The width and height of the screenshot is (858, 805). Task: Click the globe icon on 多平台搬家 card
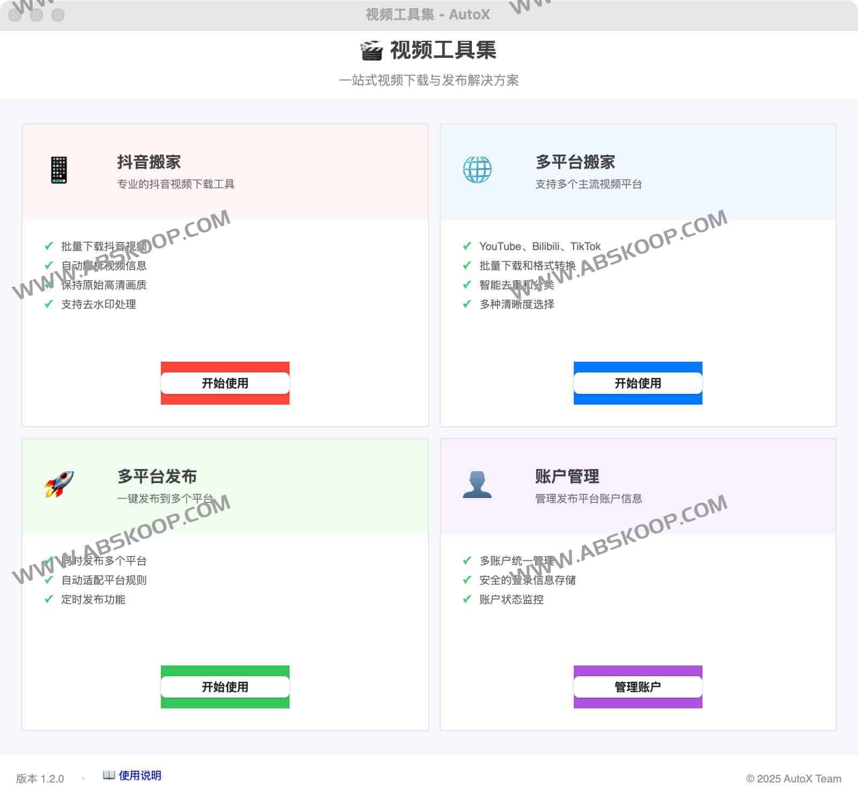point(477,169)
